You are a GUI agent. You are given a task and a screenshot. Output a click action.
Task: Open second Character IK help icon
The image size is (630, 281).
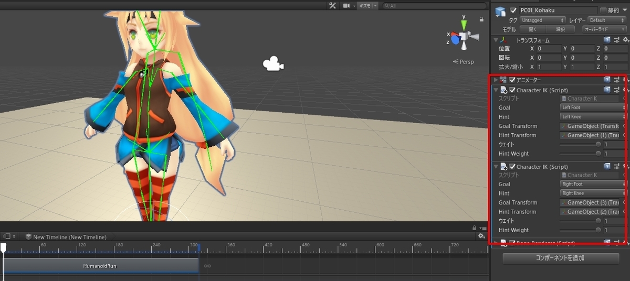tap(607, 167)
